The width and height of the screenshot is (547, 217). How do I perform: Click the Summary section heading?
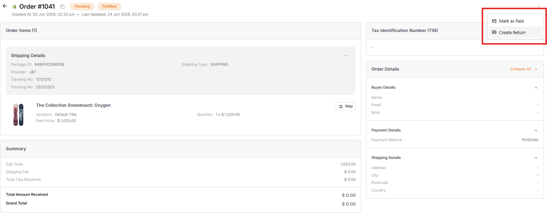[x=16, y=149]
